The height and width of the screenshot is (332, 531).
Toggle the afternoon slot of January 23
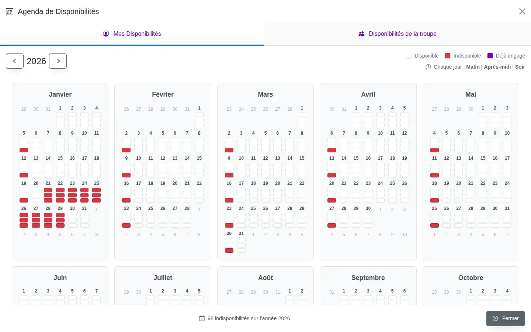pos(72,195)
